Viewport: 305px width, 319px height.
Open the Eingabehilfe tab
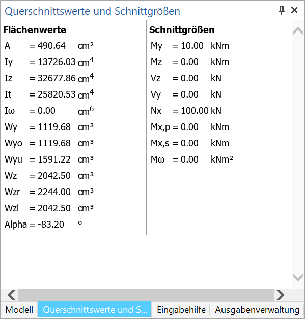point(181,310)
